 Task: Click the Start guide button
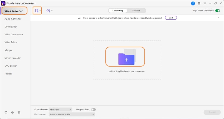click(x=171, y=18)
